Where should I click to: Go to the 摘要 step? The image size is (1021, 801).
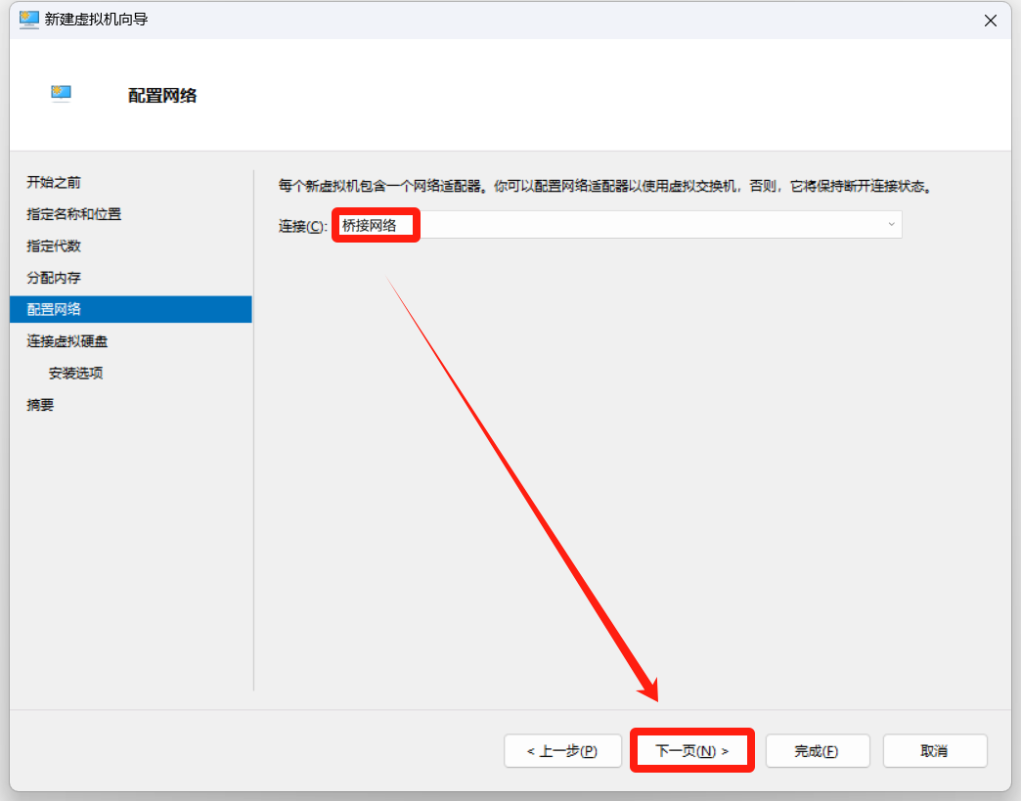40,405
